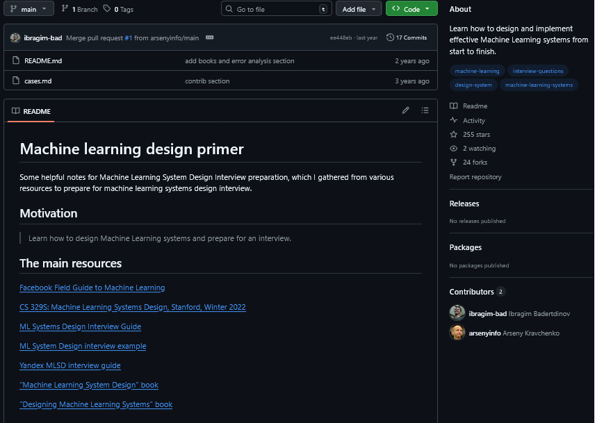Click file icon next to cases.md
Image resolution: width=595 pixels, height=423 pixels.
[16, 81]
